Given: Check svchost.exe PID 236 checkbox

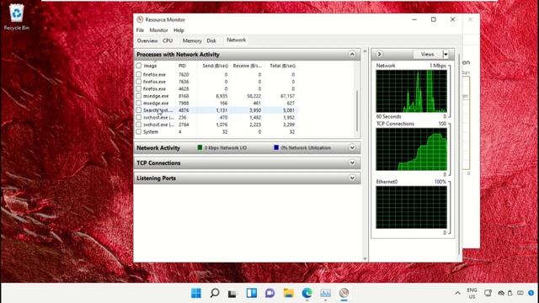Looking at the screenshot, I should coord(138,118).
